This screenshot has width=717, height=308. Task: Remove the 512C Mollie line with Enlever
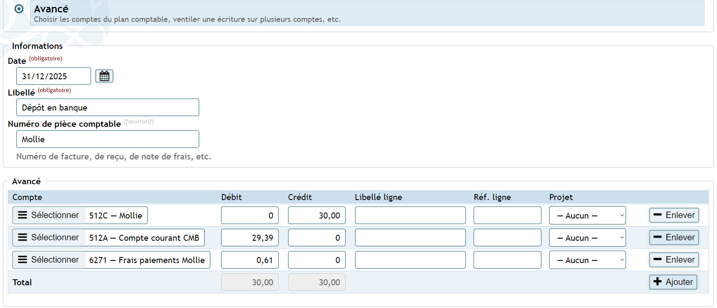pyautogui.click(x=674, y=215)
